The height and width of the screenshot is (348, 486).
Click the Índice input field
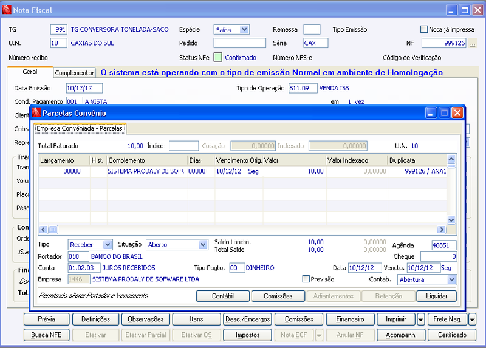(x=184, y=146)
